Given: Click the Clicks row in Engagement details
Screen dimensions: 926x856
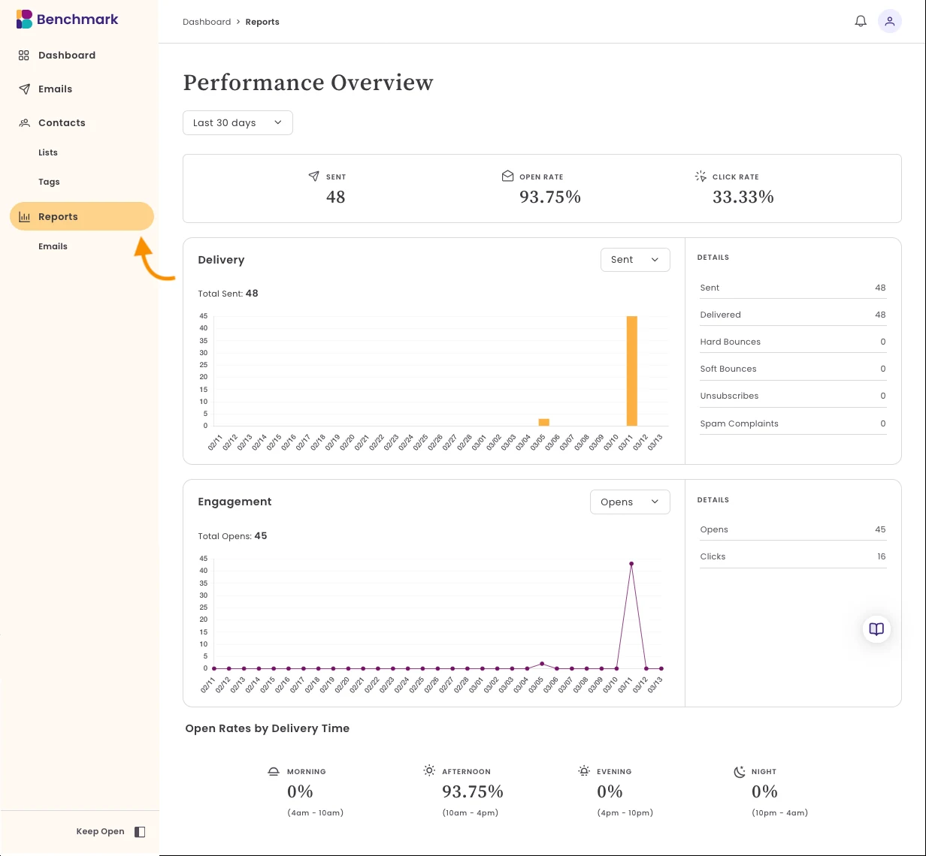Looking at the screenshot, I should 793,556.
